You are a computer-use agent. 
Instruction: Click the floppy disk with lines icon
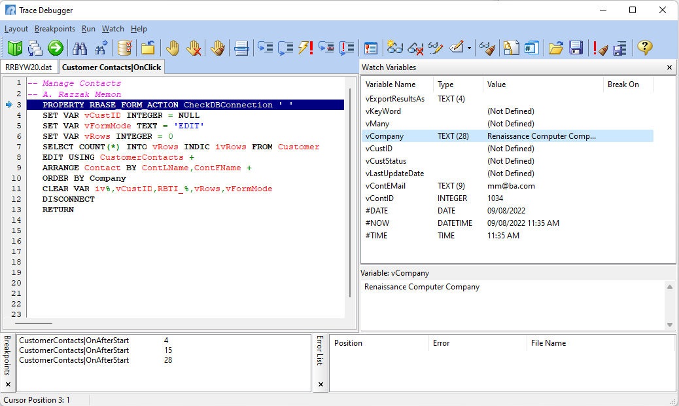(x=620, y=48)
